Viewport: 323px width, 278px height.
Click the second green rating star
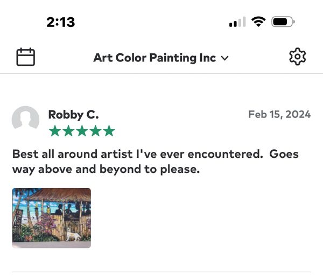click(68, 131)
